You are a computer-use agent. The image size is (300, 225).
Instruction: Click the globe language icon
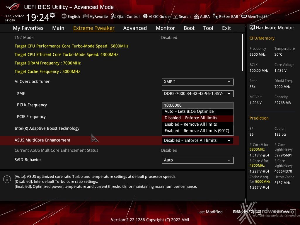[x=64, y=16]
